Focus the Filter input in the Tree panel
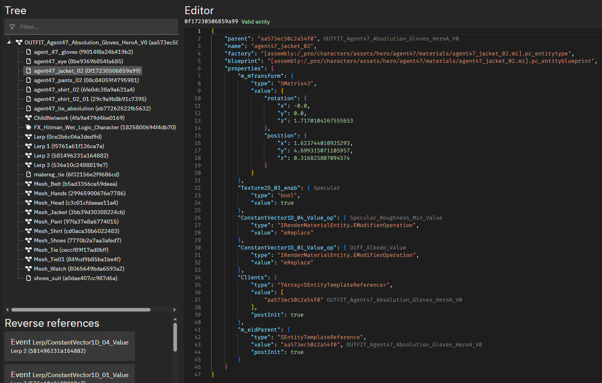602x383 pixels. 91,27
